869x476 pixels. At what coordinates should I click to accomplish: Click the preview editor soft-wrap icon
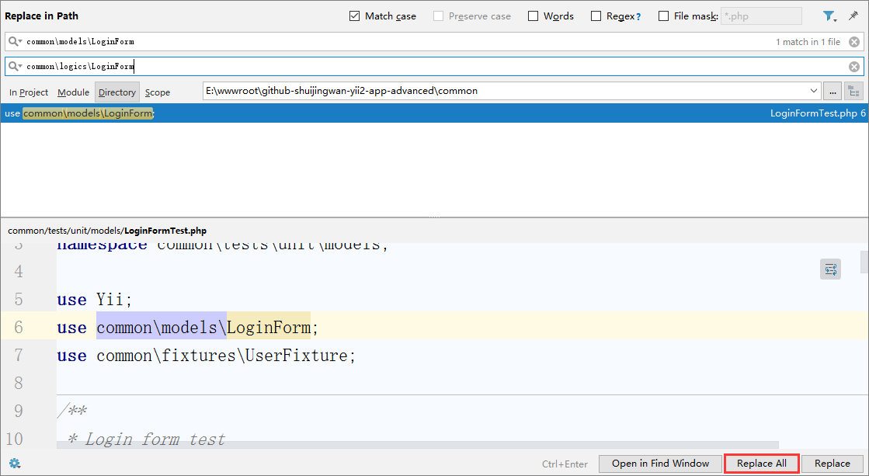[830, 269]
